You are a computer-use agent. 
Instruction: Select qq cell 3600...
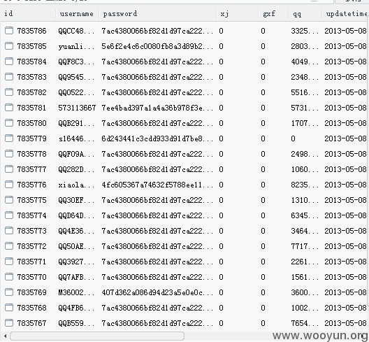305,292
